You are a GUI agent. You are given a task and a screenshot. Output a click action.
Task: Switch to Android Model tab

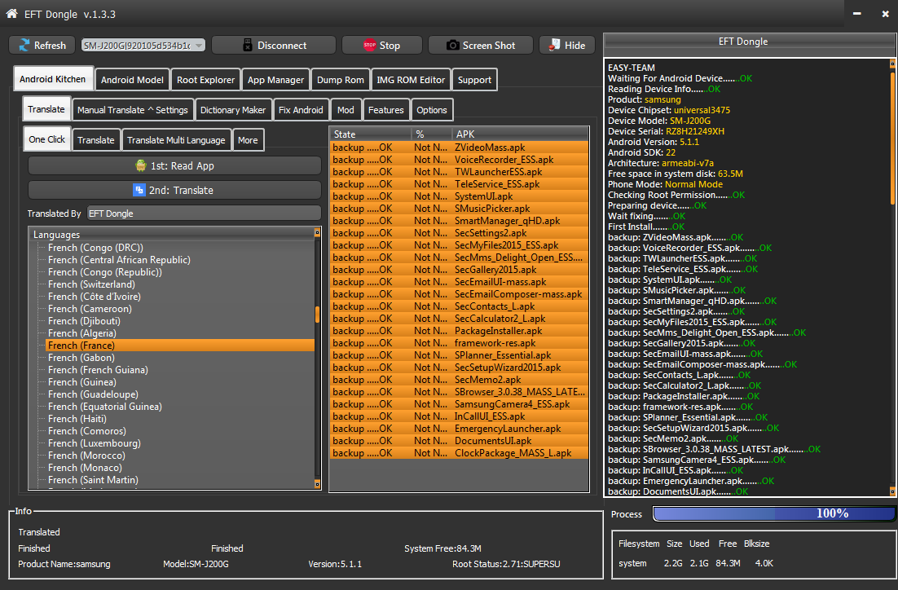[132, 80]
